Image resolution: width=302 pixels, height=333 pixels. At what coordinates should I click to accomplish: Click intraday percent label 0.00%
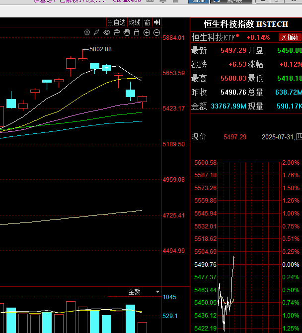[291, 265]
